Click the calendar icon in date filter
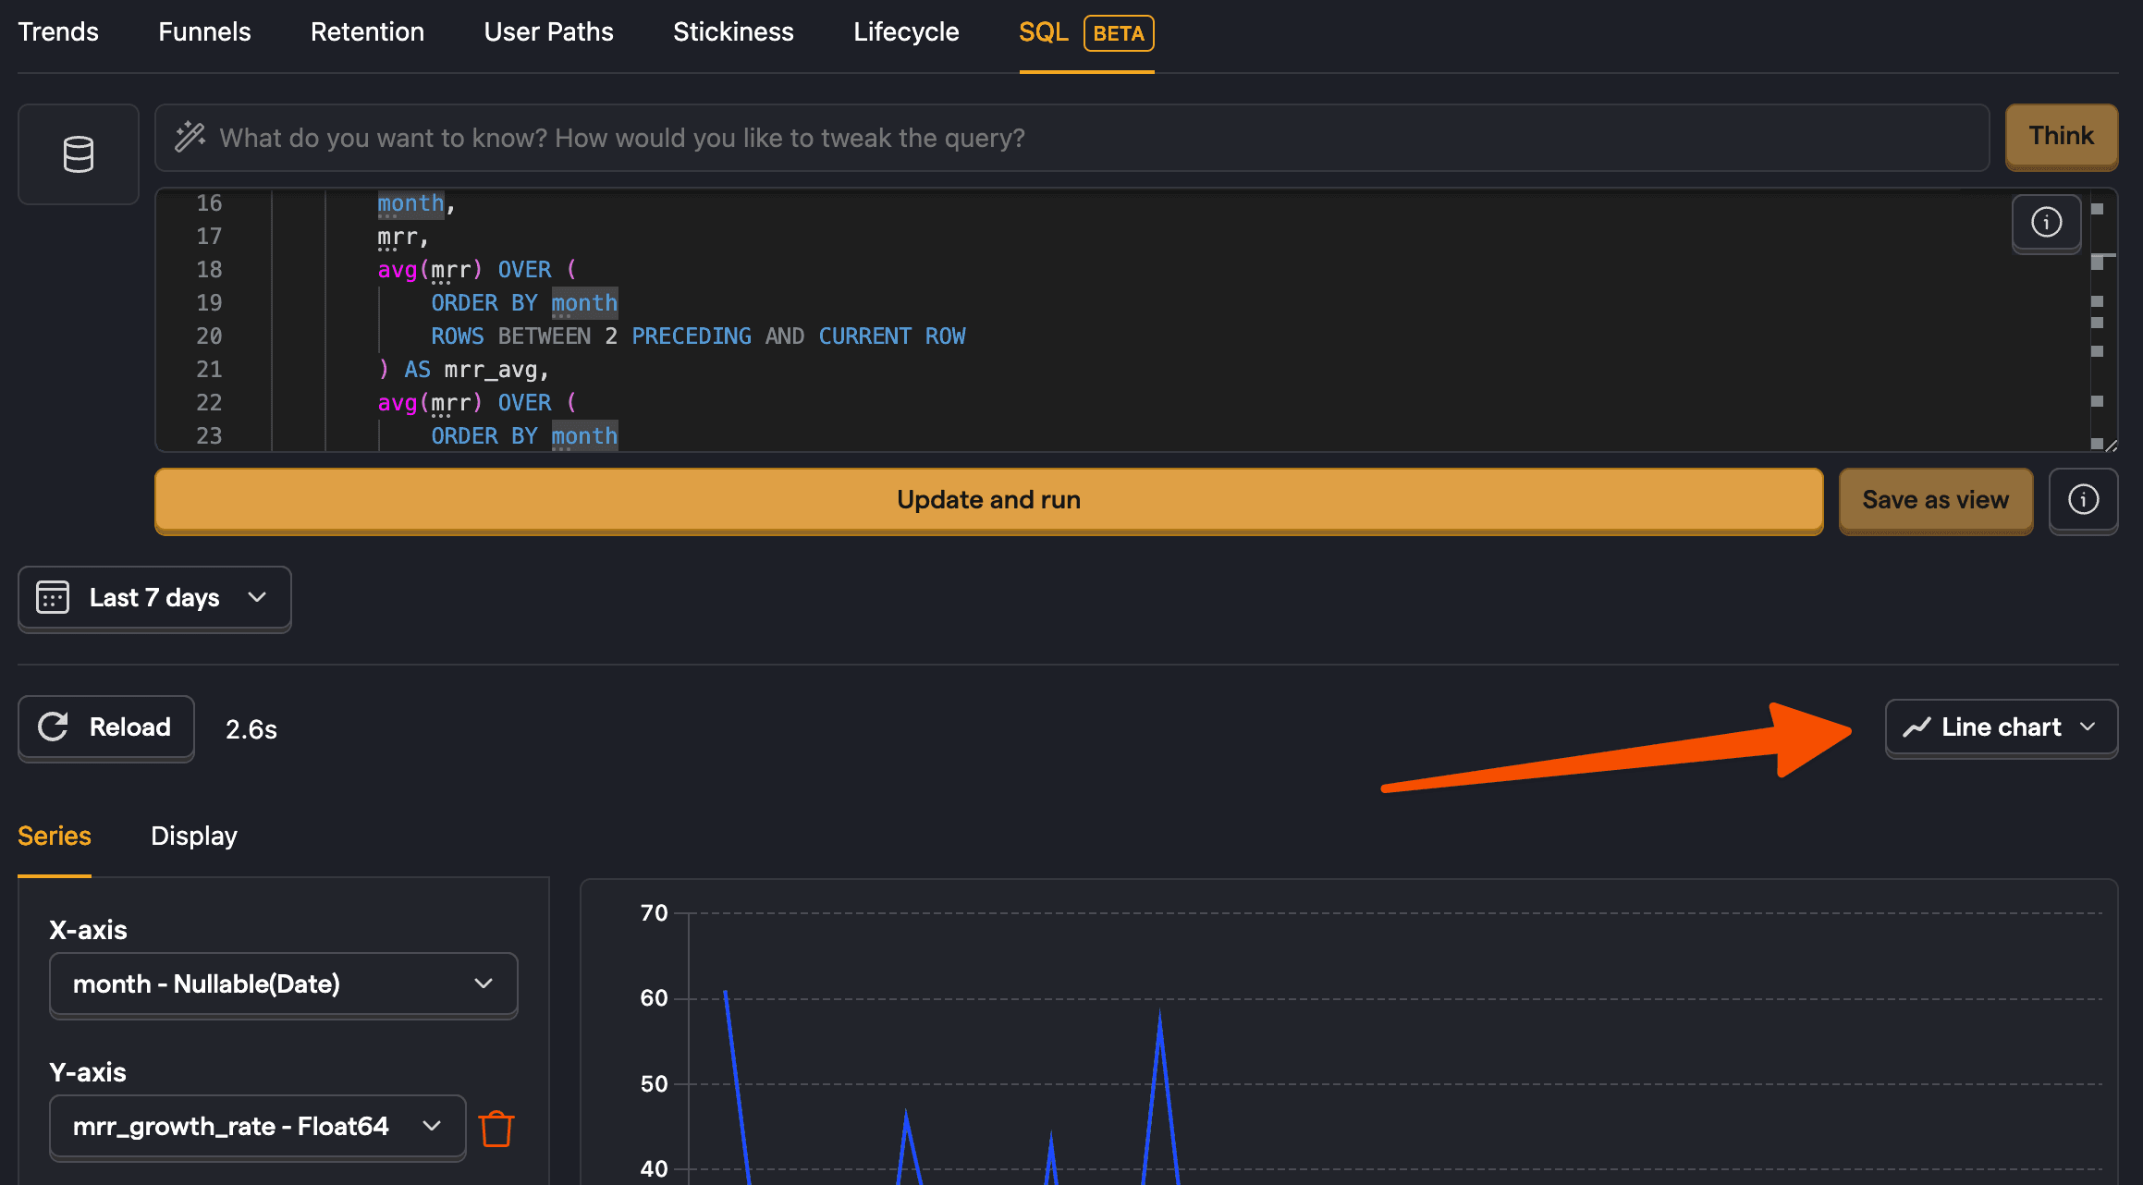The width and height of the screenshot is (2143, 1185). pyautogui.click(x=53, y=597)
